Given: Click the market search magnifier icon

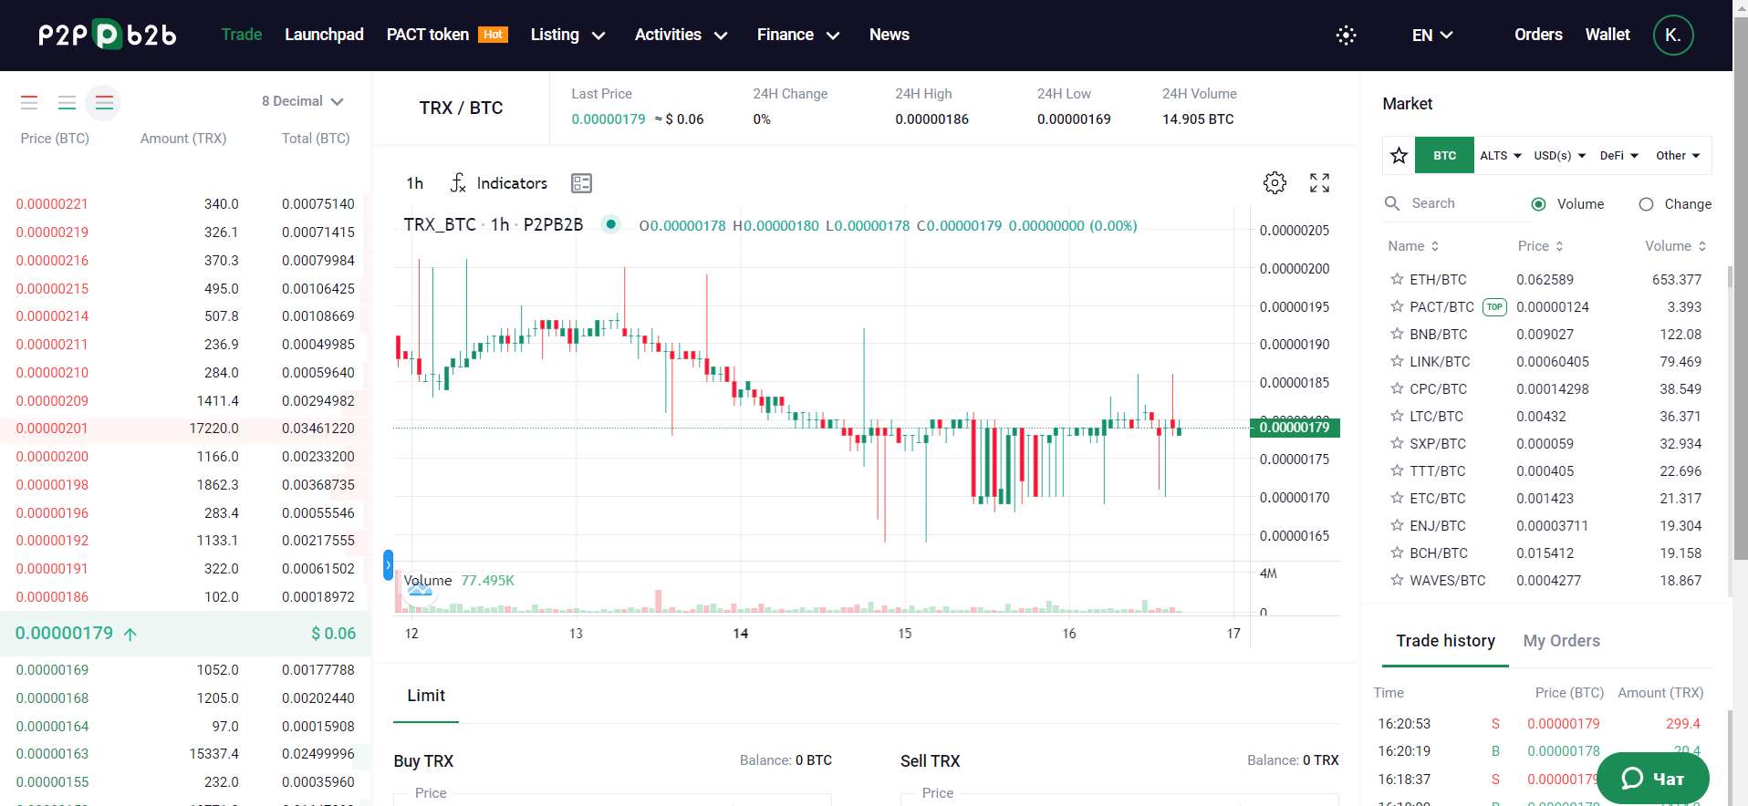Looking at the screenshot, I should (x=1392, y=203).
